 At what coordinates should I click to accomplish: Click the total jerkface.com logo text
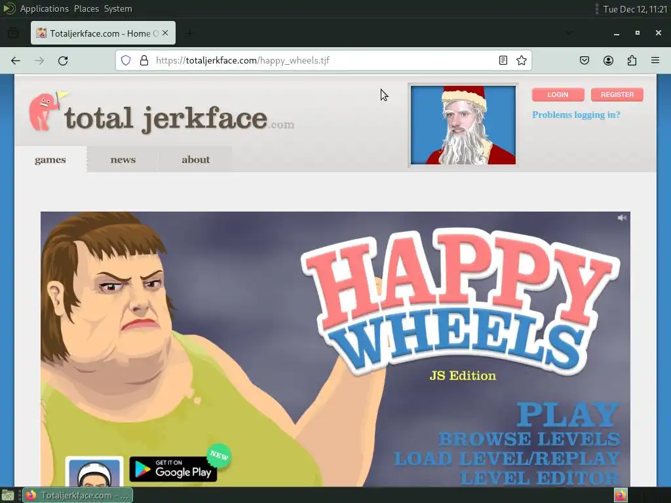pos(179,119)
